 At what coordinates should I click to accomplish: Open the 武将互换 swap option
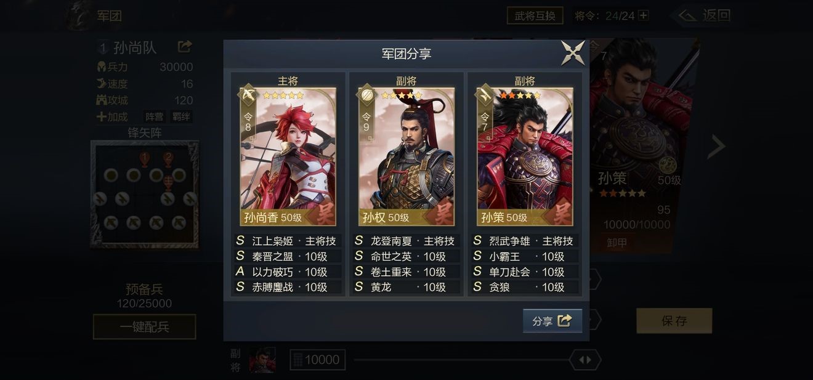[x=535, y=15]
